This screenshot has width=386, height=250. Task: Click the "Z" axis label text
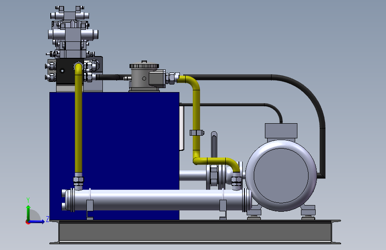tap(48, 219)
